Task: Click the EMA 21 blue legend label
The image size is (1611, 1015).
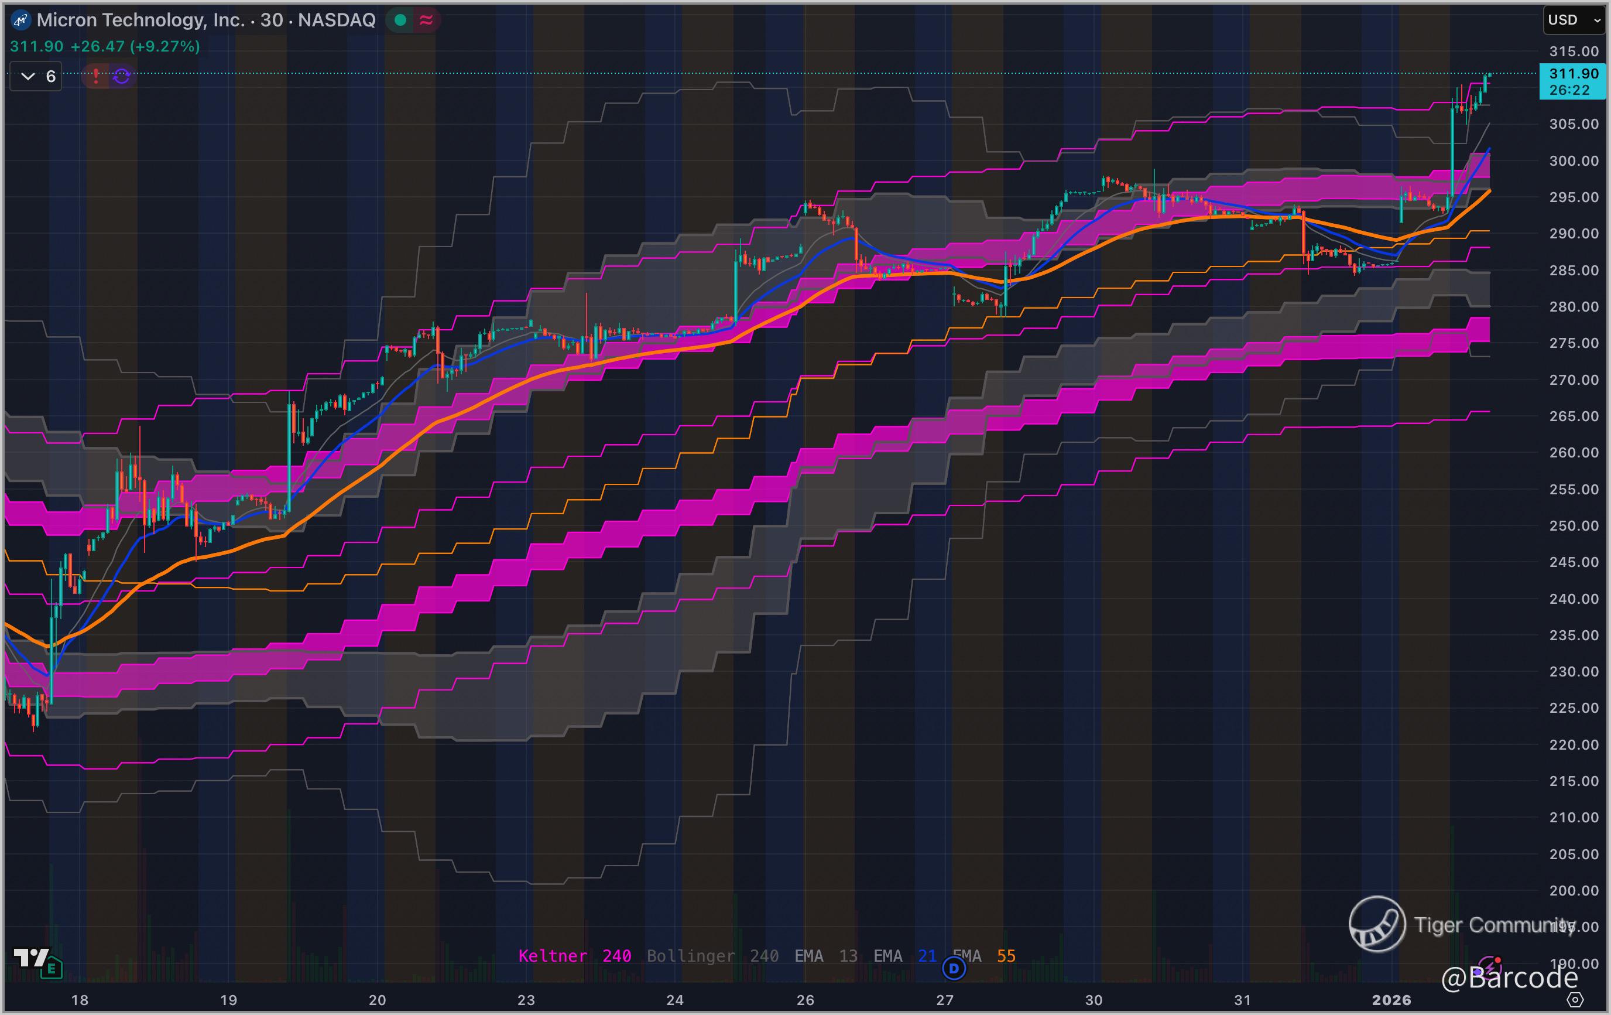Action: pyautogui.click(x=904, y=955)
